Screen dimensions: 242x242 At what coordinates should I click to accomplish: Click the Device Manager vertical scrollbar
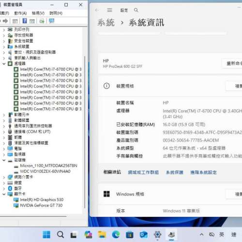[85, 132]
